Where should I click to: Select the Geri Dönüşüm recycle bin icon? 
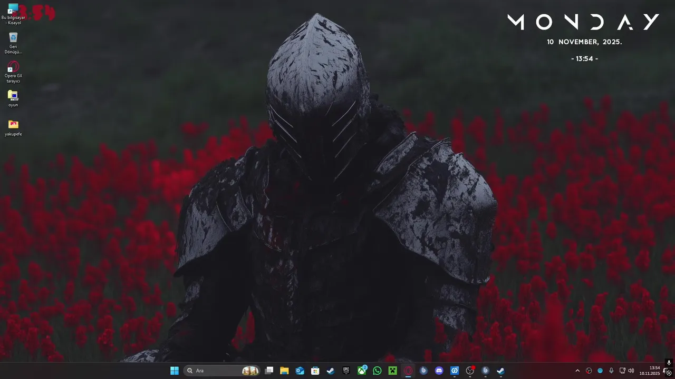(13, 43)
